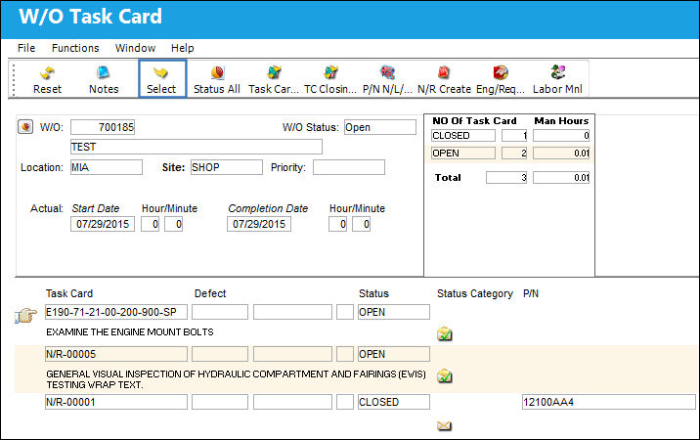Click the W/O lookup icon button
The image size is (700, 440).
click(x=25, y=127)
